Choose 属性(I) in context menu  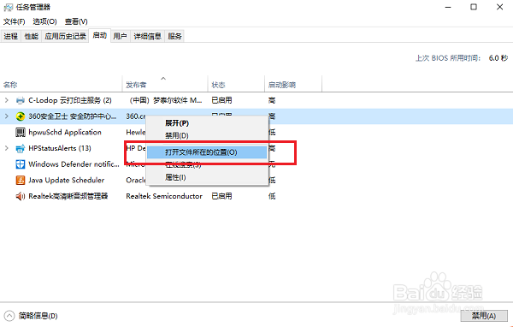pyautogui.click(x=207, y=177)
